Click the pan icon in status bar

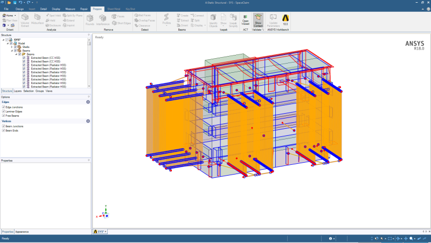click(406, 239)
